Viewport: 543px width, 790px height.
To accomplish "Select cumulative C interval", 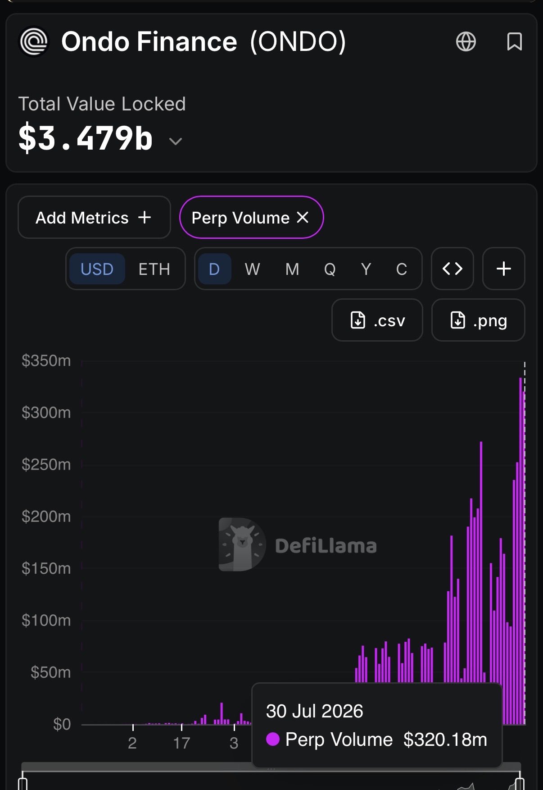I will 402,269.
